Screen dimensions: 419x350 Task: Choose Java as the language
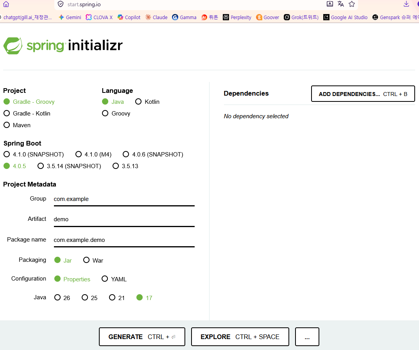[113, 101]
